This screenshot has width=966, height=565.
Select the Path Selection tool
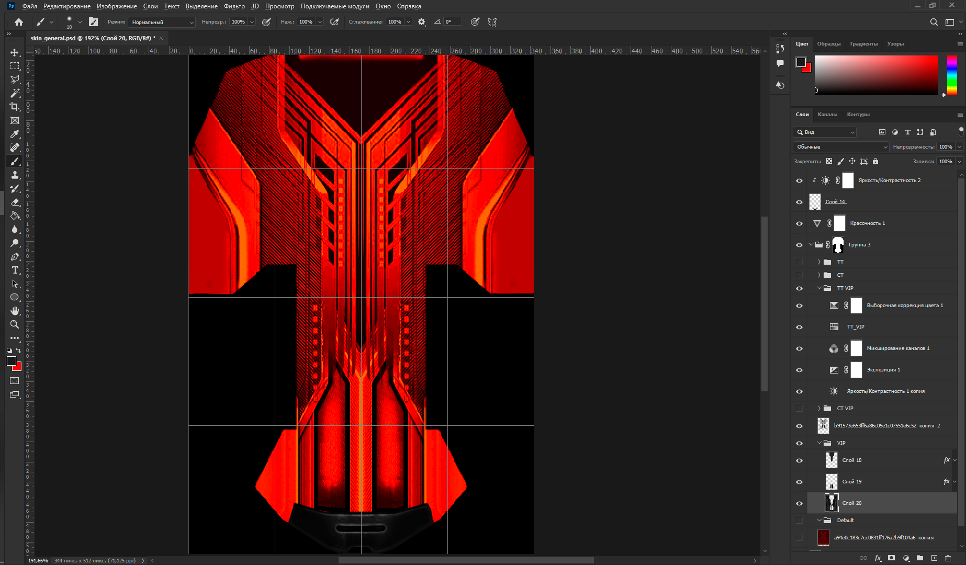coord(15,284)
